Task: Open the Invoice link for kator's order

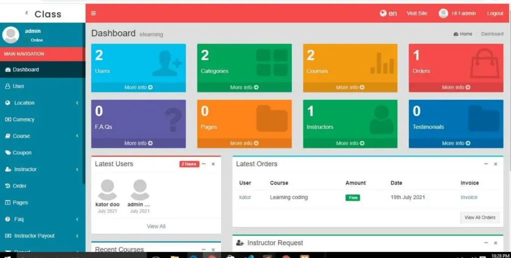Action: click(x=469, y=197)
